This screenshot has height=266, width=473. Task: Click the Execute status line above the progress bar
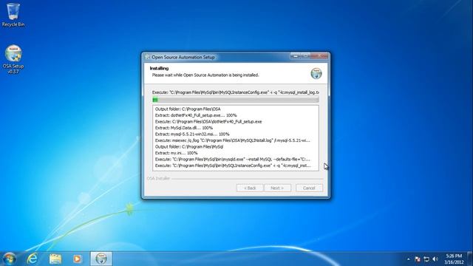[236, 92]
